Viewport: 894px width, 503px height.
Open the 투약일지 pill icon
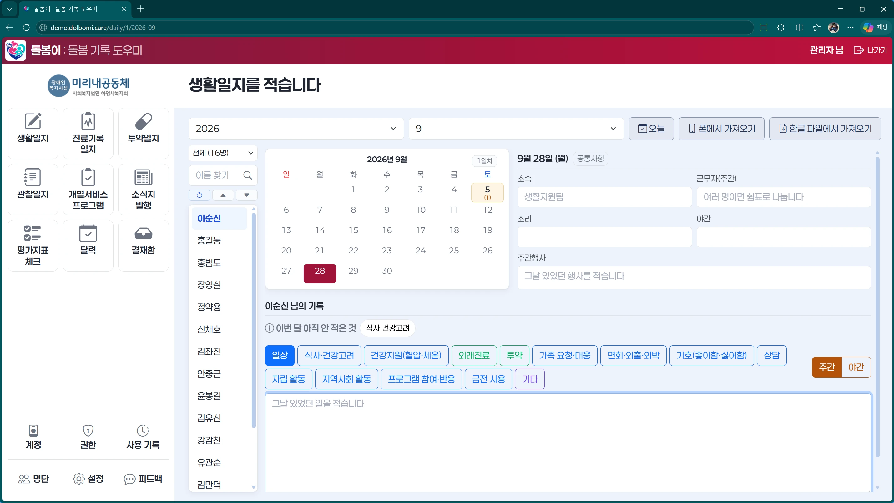point(143,133)
